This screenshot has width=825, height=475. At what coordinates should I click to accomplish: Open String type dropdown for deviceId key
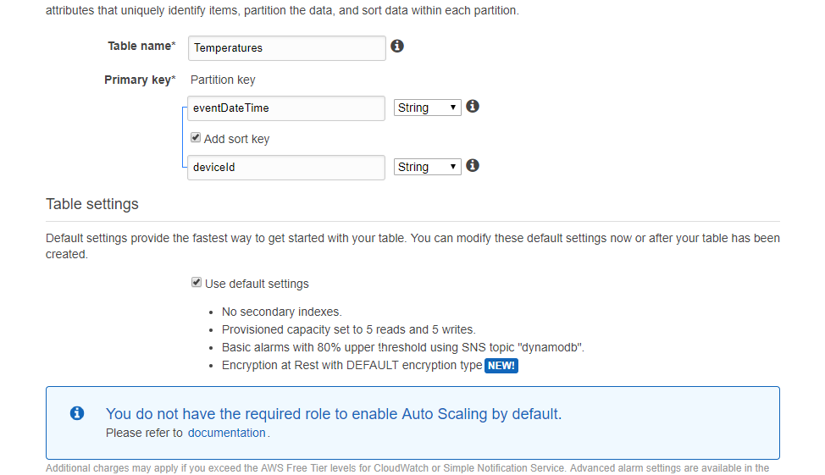point(427,168)
